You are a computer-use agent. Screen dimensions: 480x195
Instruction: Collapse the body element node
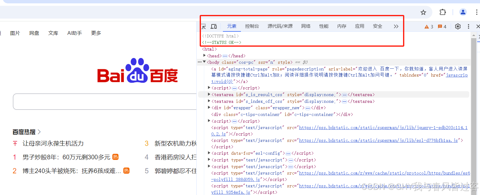(204, 62)
